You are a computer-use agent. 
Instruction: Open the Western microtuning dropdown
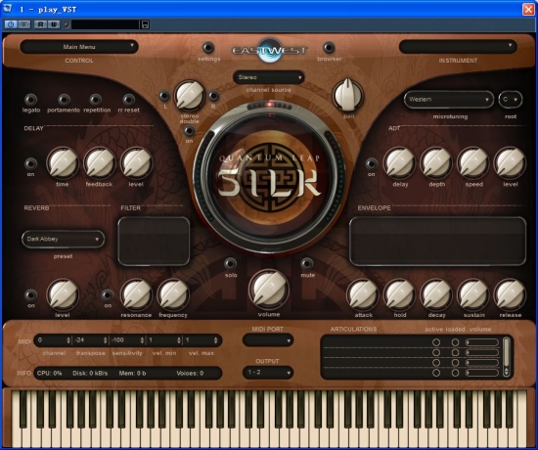449,100
